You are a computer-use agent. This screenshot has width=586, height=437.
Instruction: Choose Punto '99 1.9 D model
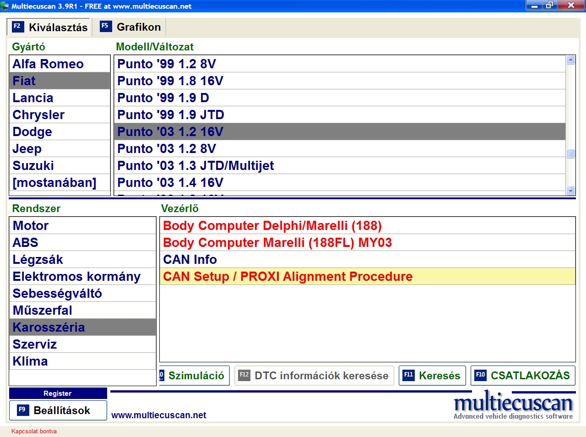pos(340,98)
